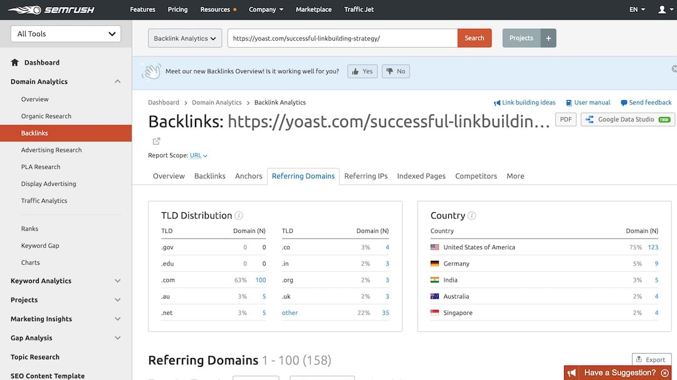
Task: Export report as PDF
Action: click(x=565, y=120)
